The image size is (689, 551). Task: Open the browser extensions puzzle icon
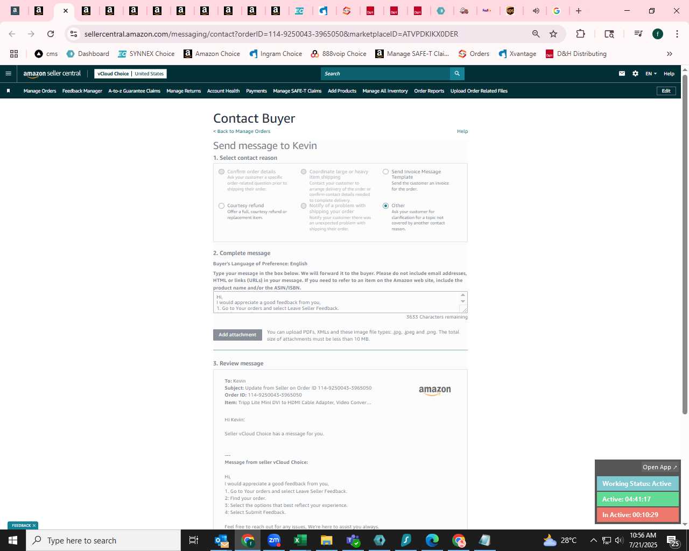tap(580, 34)
